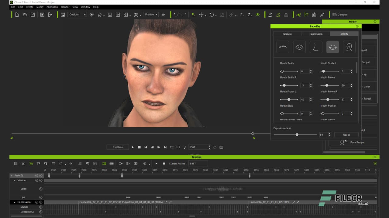This screenshot has width=389, height=218.
Task: Open the full face editing icon in Face Key
Action: pyautogui.click(x=349, y=47)
